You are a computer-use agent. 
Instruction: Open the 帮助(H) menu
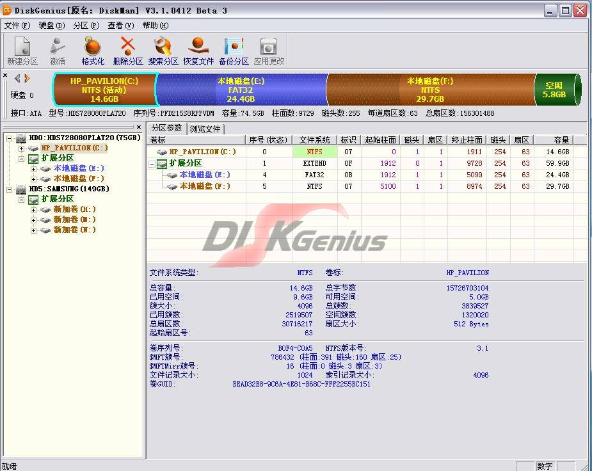156,26
